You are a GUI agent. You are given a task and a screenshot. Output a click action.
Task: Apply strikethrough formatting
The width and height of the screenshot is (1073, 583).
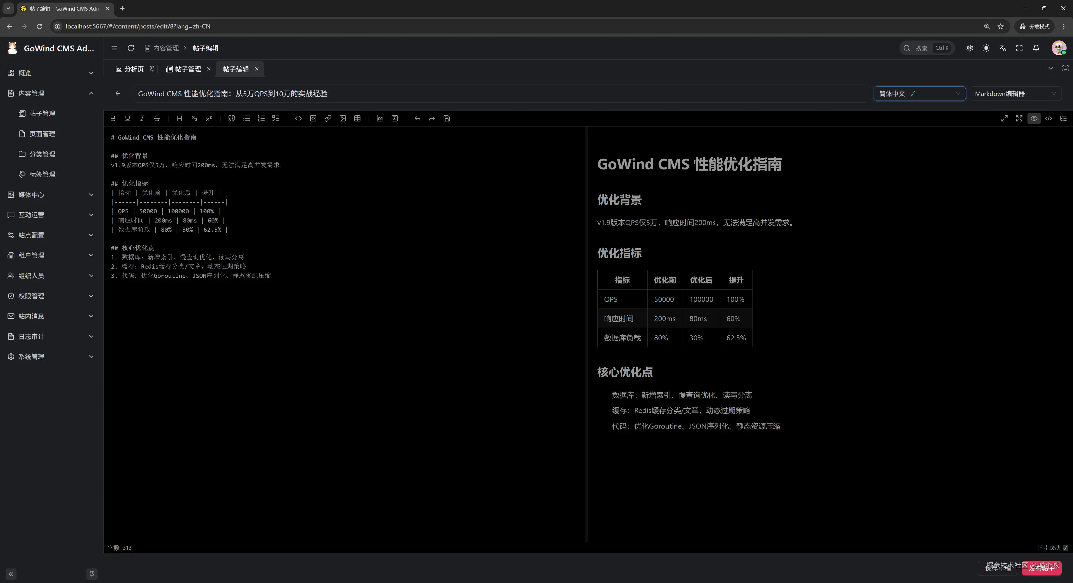coord(156,119)
